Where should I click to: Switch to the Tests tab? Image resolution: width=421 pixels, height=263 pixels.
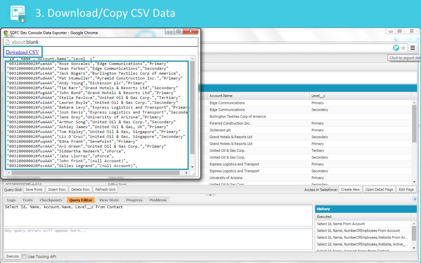[28, 200]
